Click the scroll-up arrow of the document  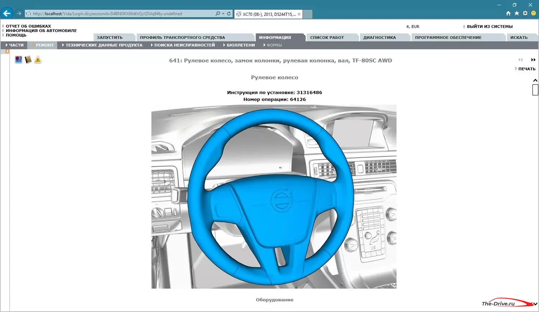[x=535, y=81]
